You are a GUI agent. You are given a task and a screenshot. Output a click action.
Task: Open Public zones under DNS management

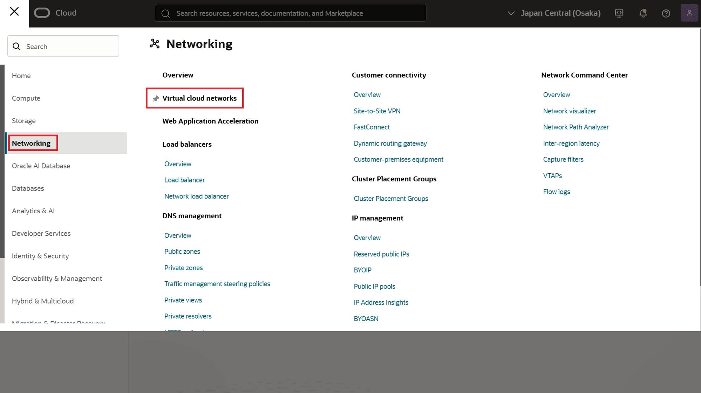[182, 251]
